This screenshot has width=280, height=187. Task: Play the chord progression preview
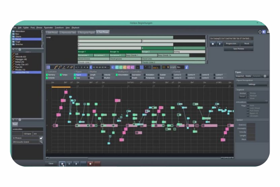tap(219, 43)
